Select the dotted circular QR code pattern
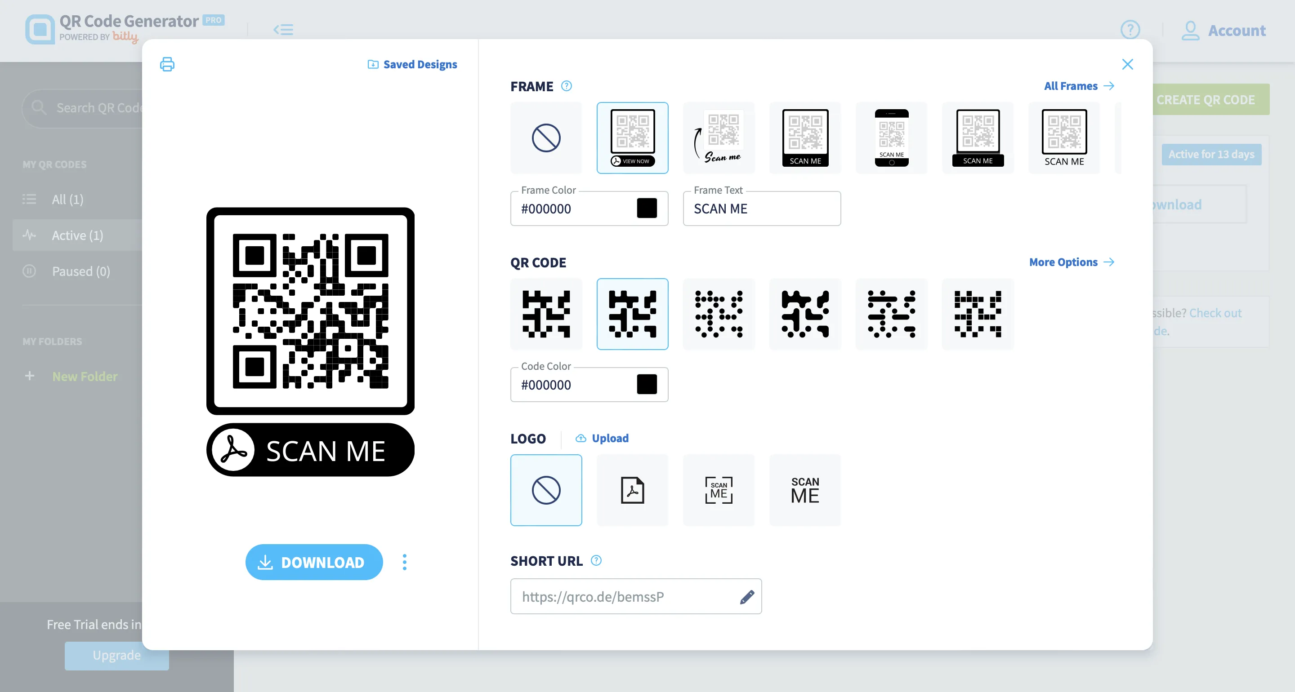Screen dimensions: 1295x692 [719, 314]
